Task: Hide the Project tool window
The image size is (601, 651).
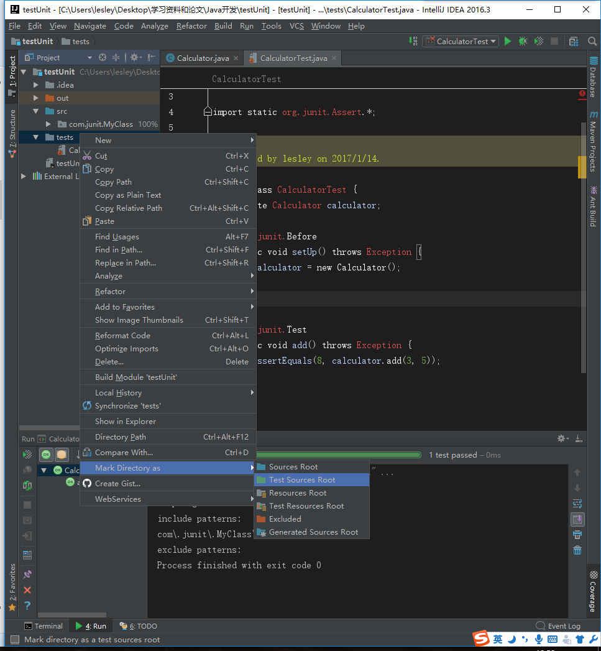Action: coord(152,57)
